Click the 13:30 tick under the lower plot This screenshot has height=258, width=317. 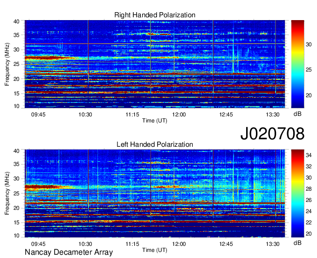point(273,244)
